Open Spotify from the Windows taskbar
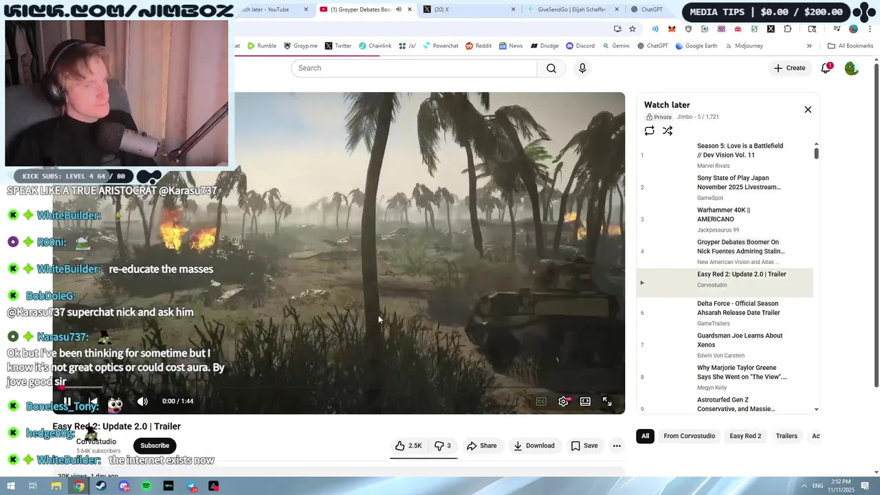The image size is (880, 495). (146, 486)
